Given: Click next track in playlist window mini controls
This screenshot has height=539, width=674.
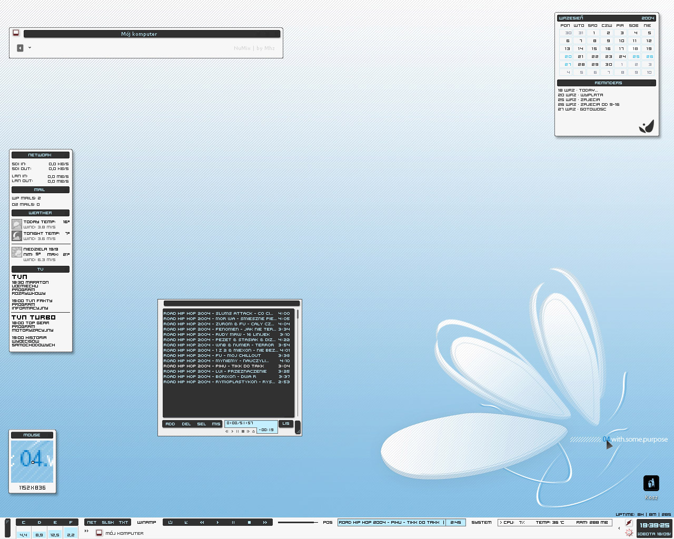Looking at the screenshot, I should (x=248, y=431).
